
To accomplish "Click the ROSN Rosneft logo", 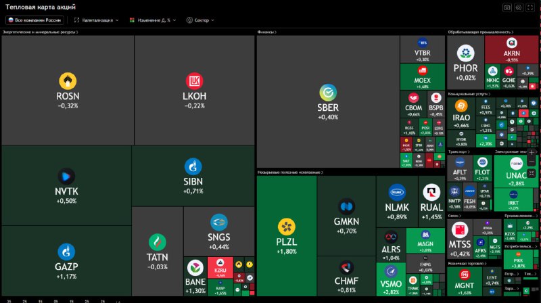I will [68, 81].
